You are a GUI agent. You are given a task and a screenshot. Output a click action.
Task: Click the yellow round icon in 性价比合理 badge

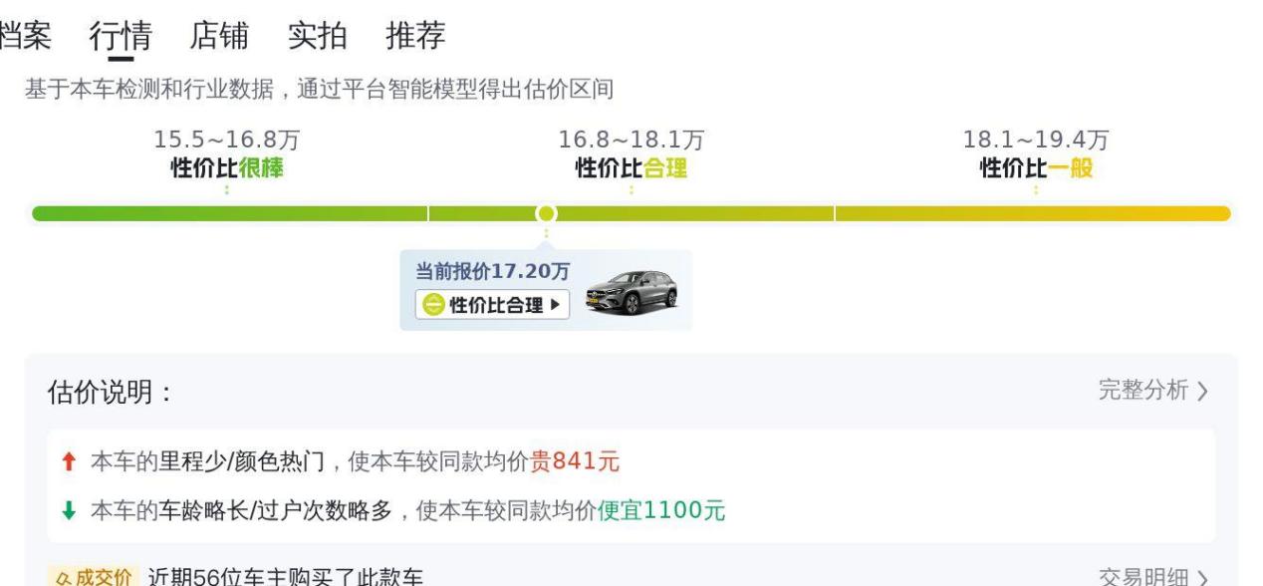[431, 305]
